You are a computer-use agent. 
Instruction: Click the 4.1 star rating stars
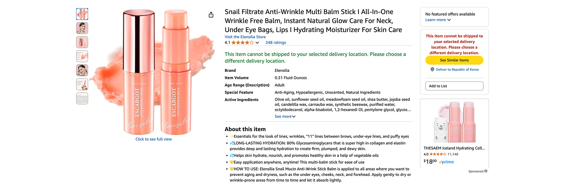(x=243, y=43)
